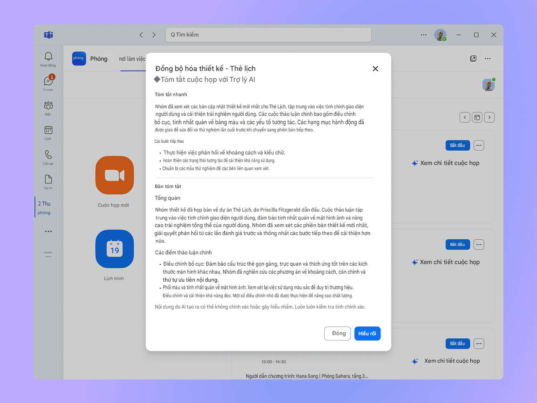Open the Lịch trình schedule tile

[115, 249]
